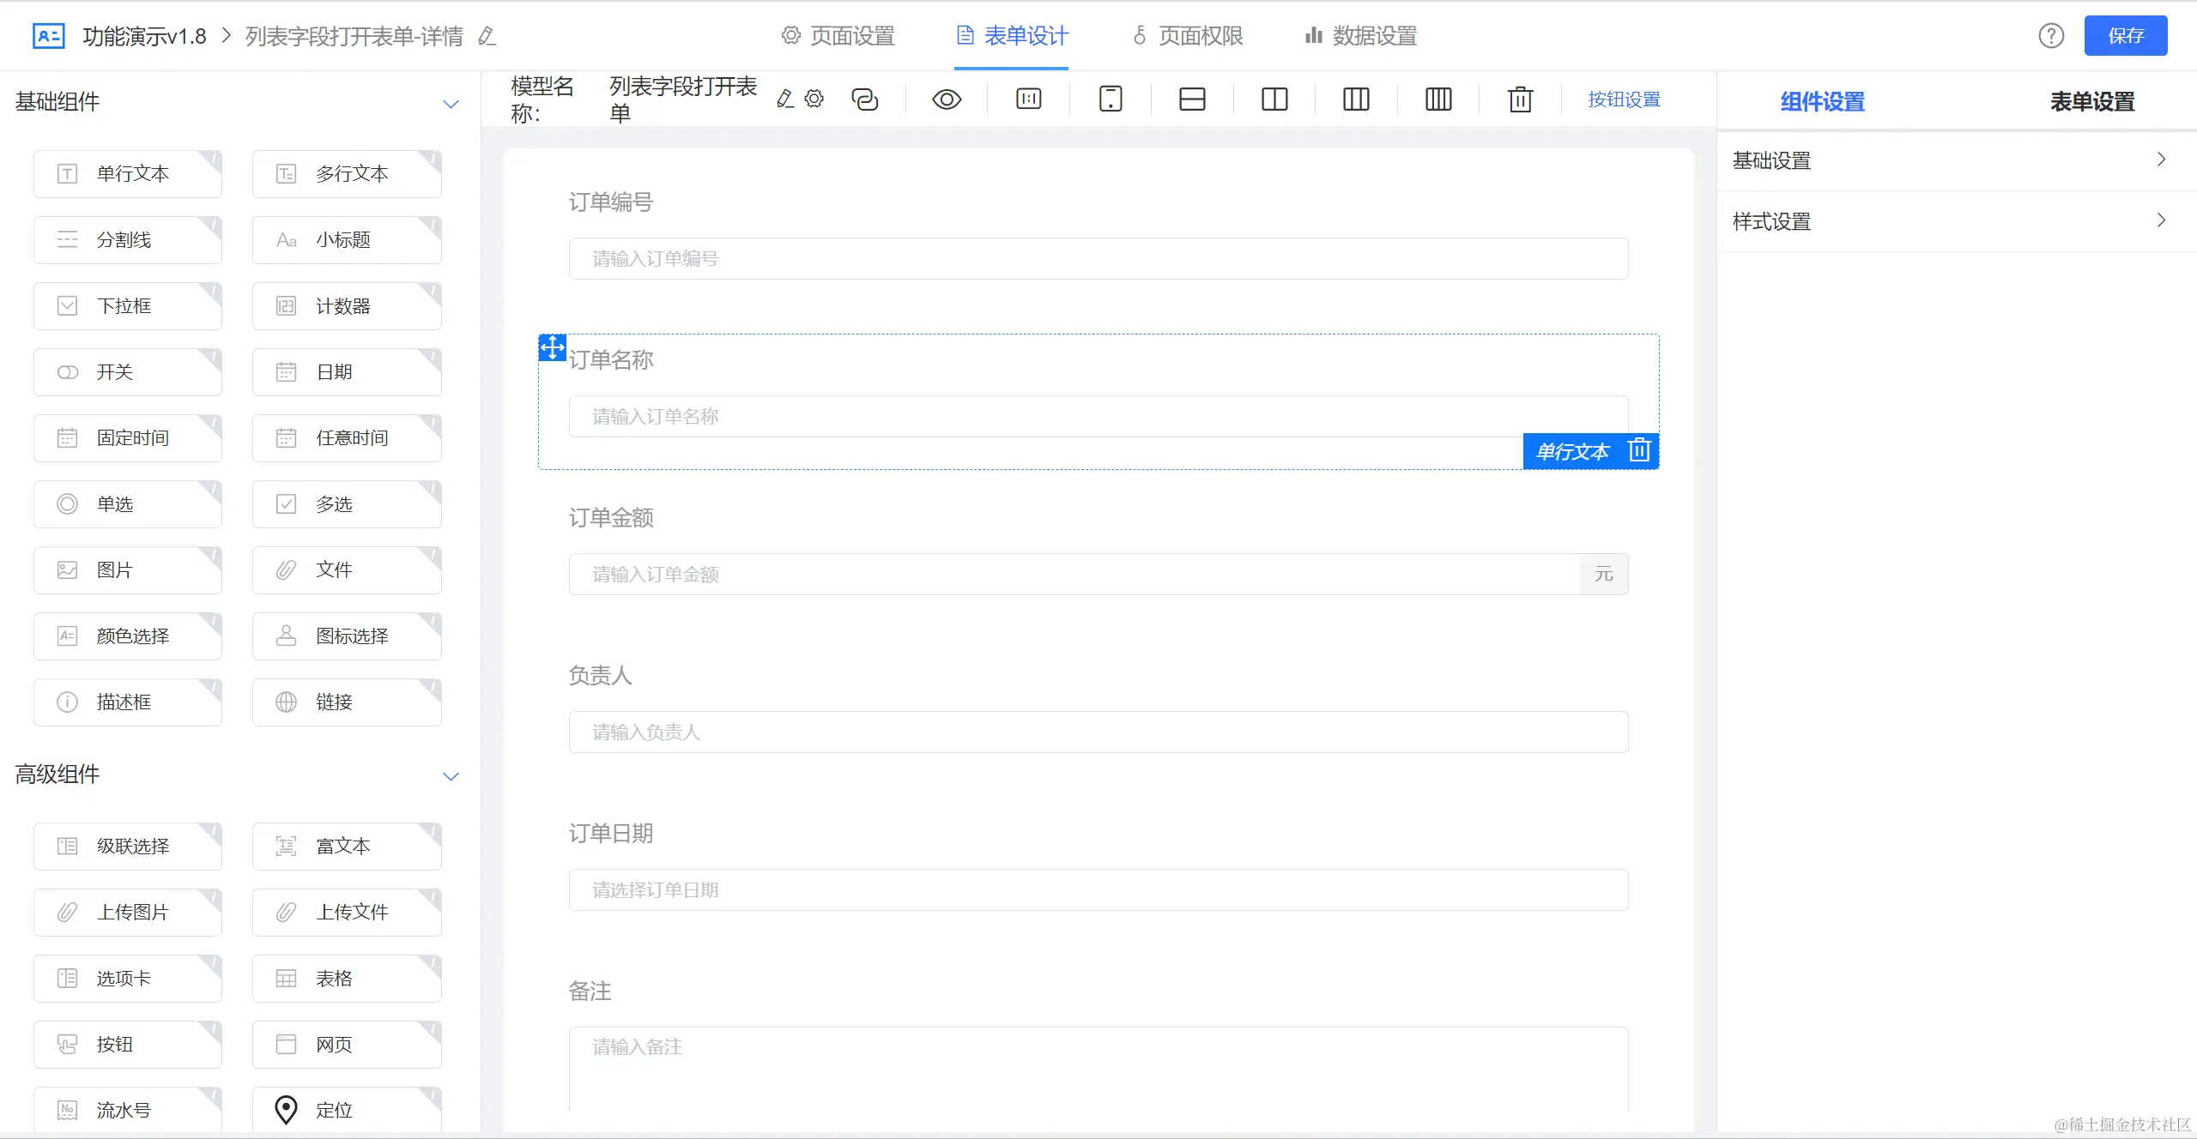Viewport: 2197px width, 1139px height.
Task: Add the 多选 checkbox component
Action: pyautogui.click(x=347, y=504)
